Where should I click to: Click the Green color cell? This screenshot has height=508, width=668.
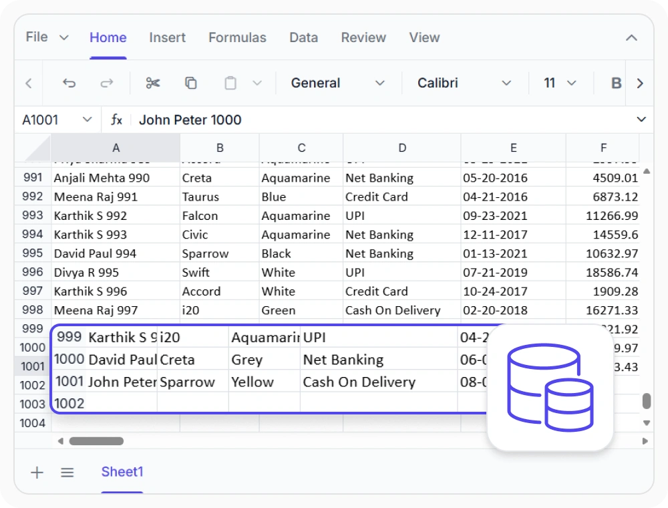pyautogui.click(x=301, y=310)
